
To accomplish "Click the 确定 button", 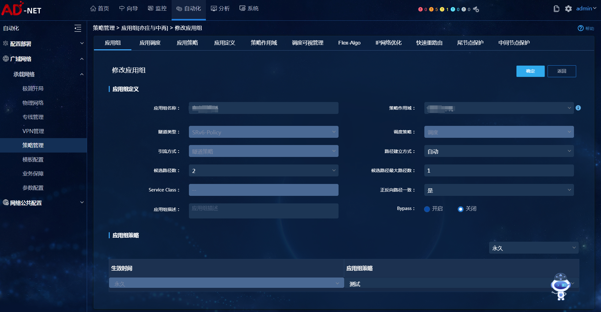I will coord(530,71).
